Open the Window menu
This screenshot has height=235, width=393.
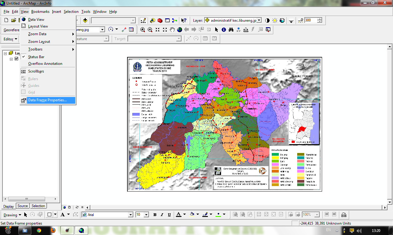coord(100,12)
